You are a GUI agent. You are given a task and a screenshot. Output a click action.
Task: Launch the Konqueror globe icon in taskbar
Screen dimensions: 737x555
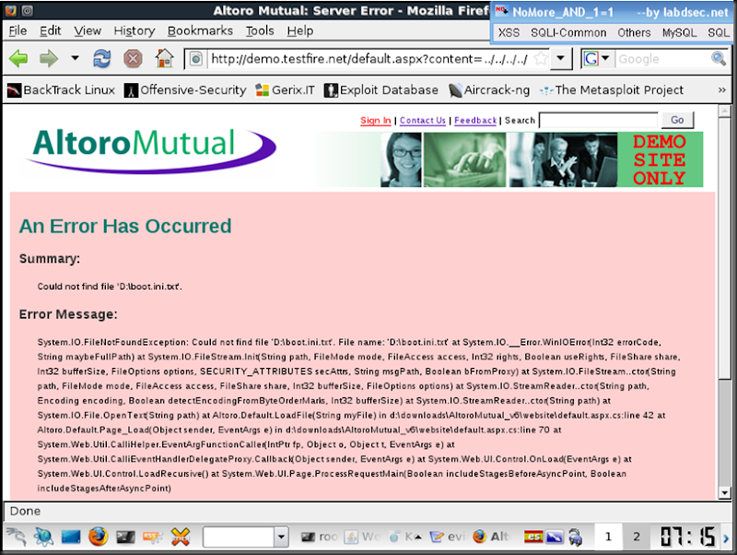(43, 537)
